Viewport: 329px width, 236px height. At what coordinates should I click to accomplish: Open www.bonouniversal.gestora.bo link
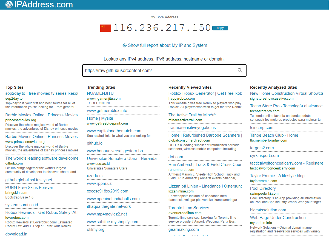(x=115, y=151)
